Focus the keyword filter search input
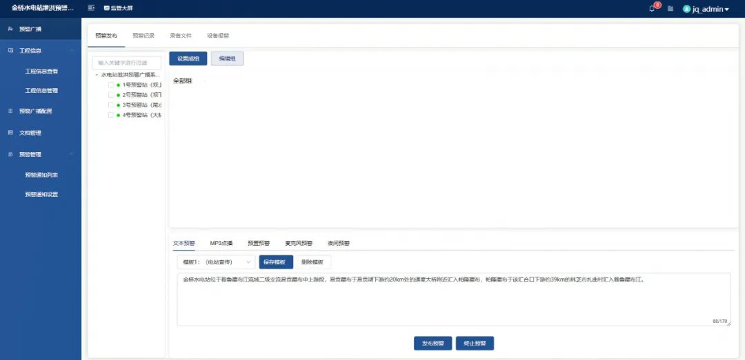 pos(126,63)
